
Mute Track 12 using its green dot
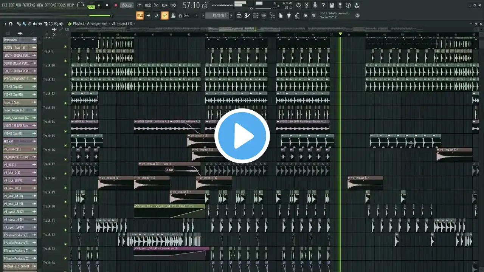pyautogui.click(x=65, y=103)
